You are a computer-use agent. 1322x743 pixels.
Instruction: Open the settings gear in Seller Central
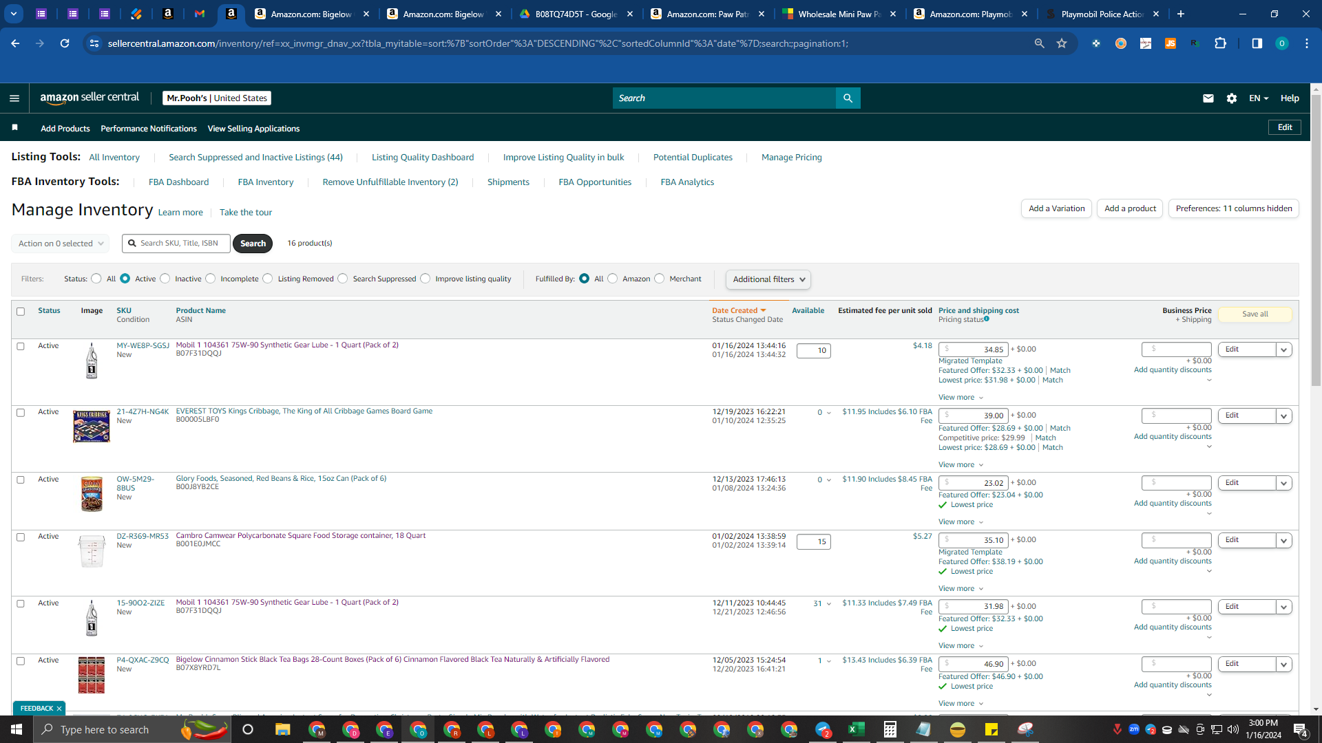[1232, 98]
